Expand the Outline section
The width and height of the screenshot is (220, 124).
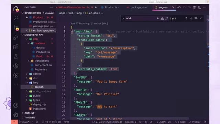[22, 113]
